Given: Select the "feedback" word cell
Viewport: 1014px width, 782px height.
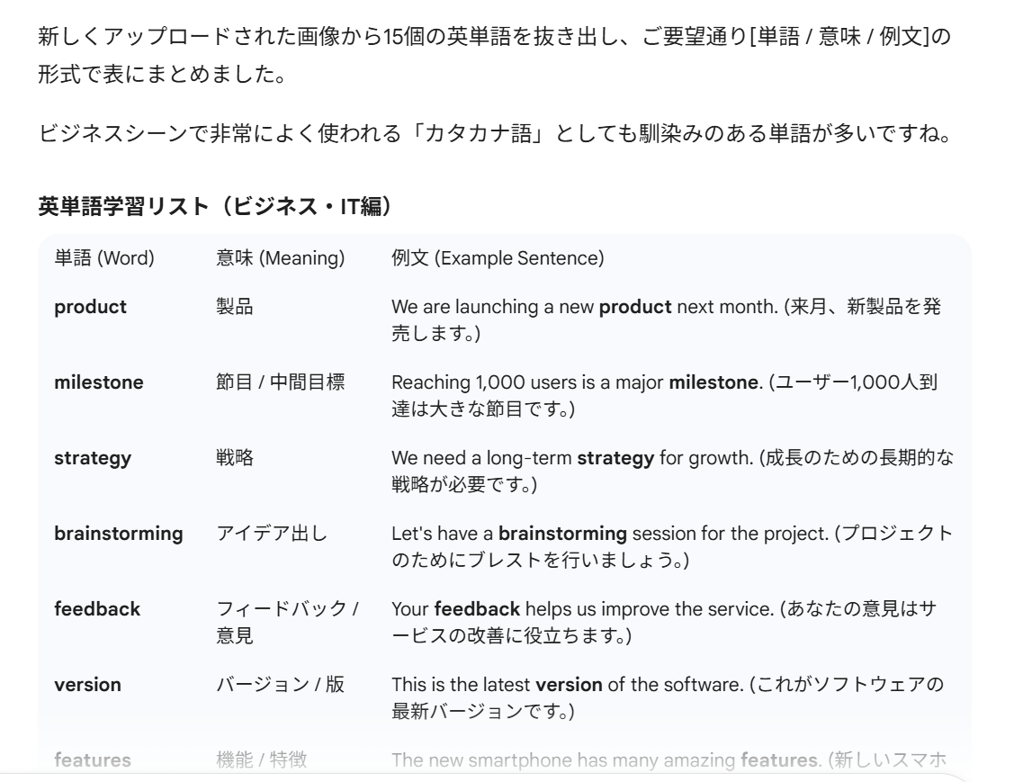Looking at the screenshot, I should [97, 608].
